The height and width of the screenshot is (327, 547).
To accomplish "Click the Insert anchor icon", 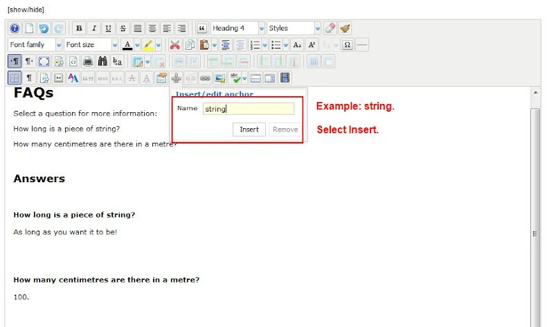I will 175,78.
